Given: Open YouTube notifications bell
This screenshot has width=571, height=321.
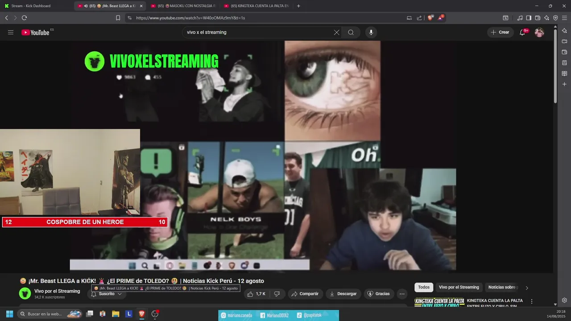Looking at the screenshot, I should (x=523, y=32).
